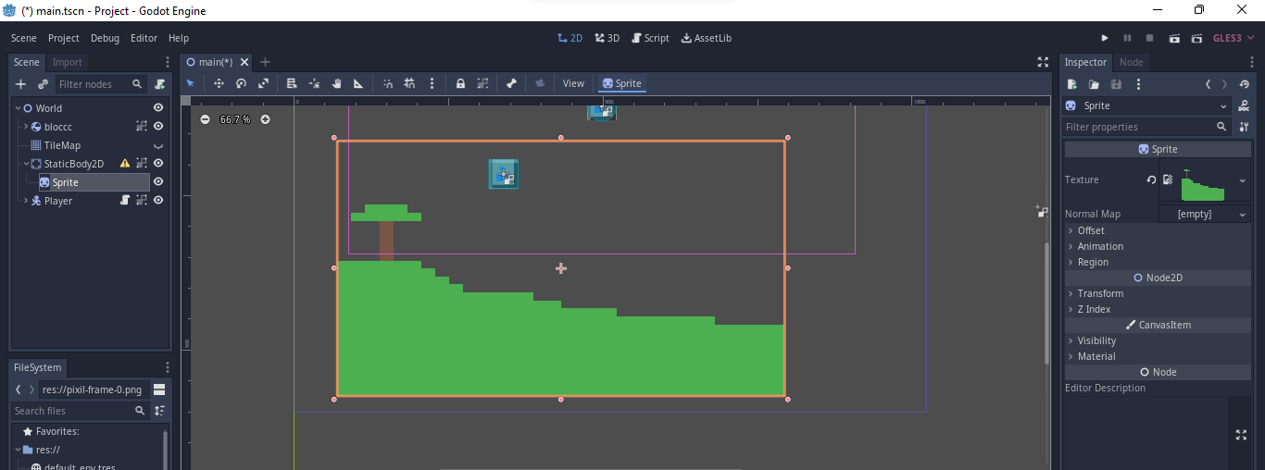The height and width of the screenshot is (470, 1265).
Task: Toggle smart snapping magnet
Action: click(387, 83)
